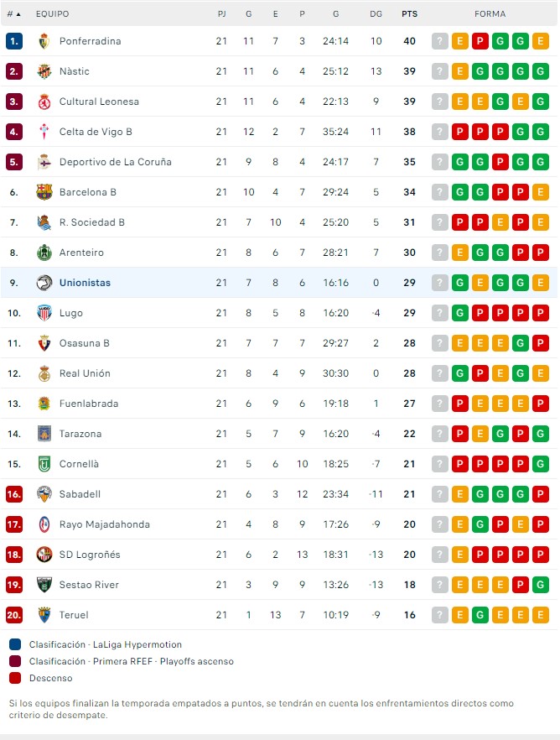Click the Nàstic team crest icon

click(x=44, y=71)
